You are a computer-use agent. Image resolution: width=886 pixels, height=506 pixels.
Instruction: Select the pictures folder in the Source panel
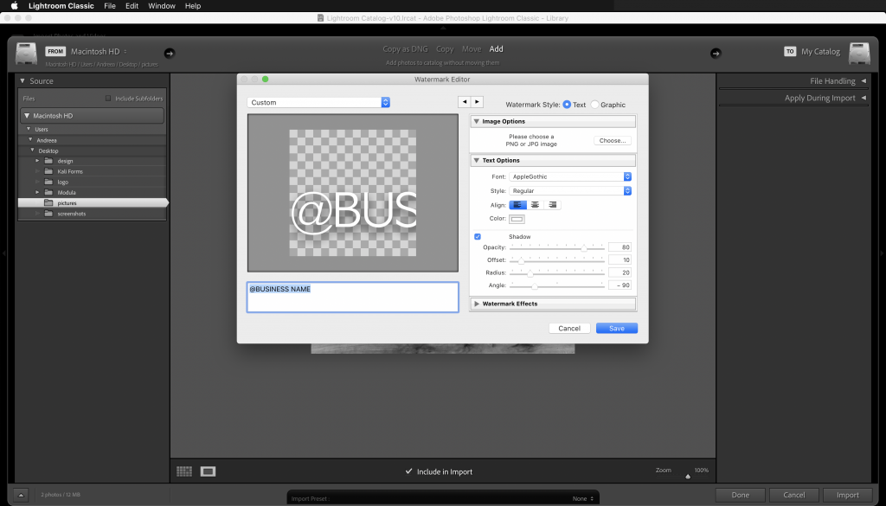[x=65, y=202]
